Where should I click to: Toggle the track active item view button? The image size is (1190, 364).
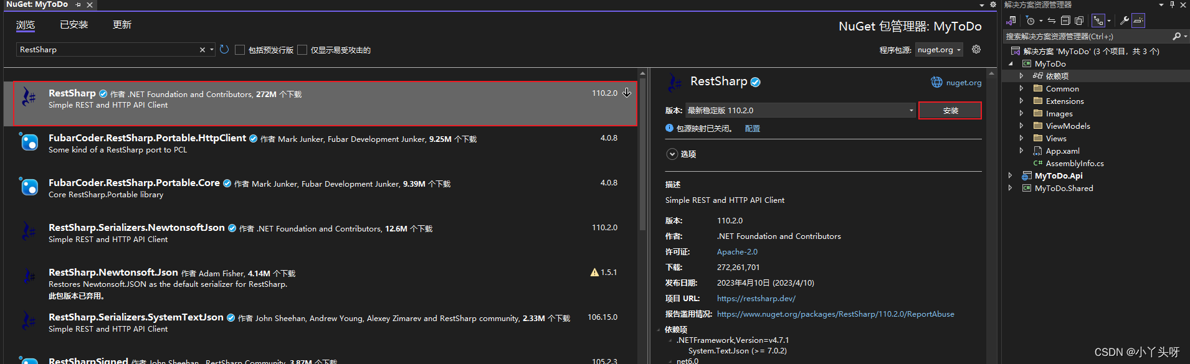click(x=1098, y=21)
